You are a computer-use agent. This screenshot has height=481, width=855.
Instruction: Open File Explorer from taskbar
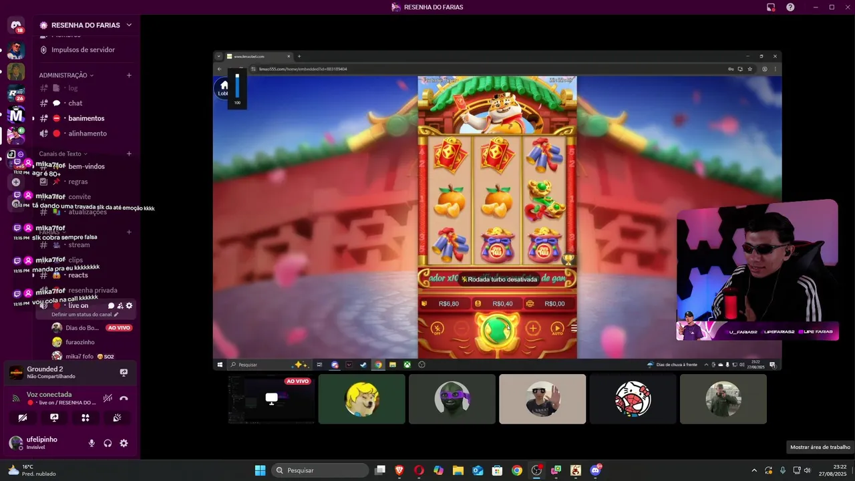pos(458,470)
